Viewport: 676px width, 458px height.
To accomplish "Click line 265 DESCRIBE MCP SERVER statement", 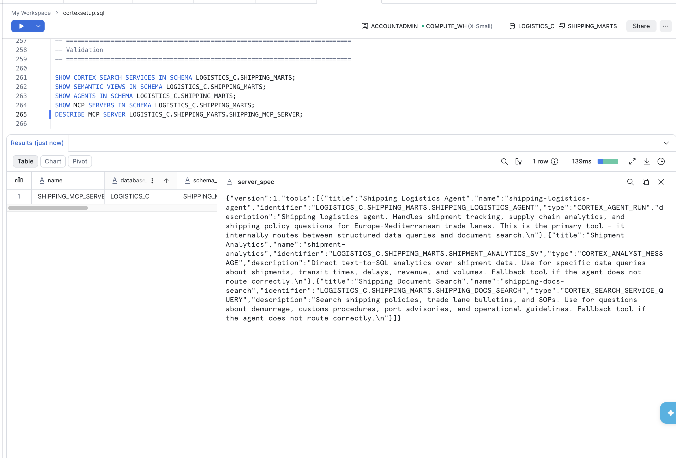I will (x=179, y=114).
